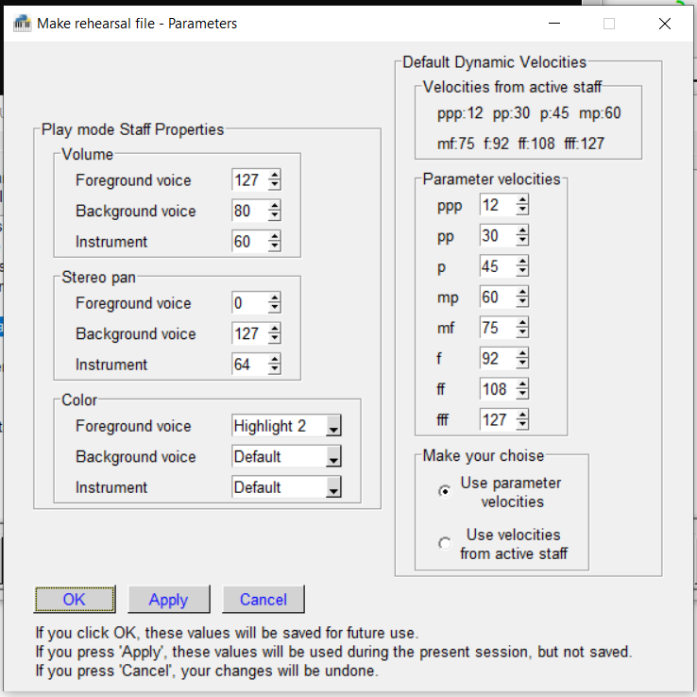Image resolution: width=697 pixels, height=697 pixels.
Task: Increase Stereo pan Instrument value
Action: 275,359
